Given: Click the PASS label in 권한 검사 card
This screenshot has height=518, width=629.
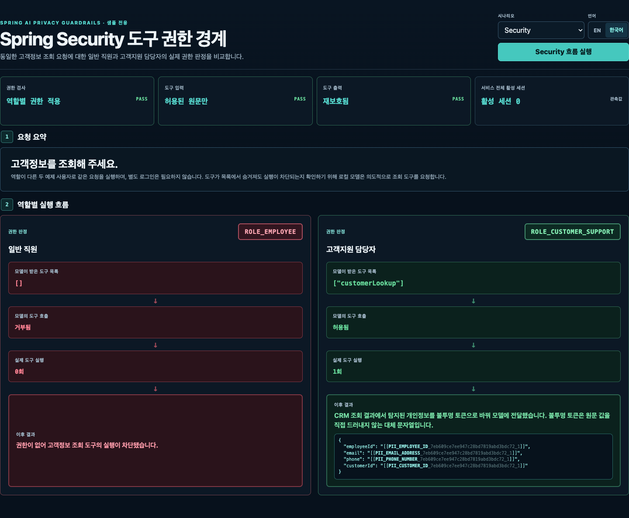Looking at the screenshot, I should tap(142, 99).
